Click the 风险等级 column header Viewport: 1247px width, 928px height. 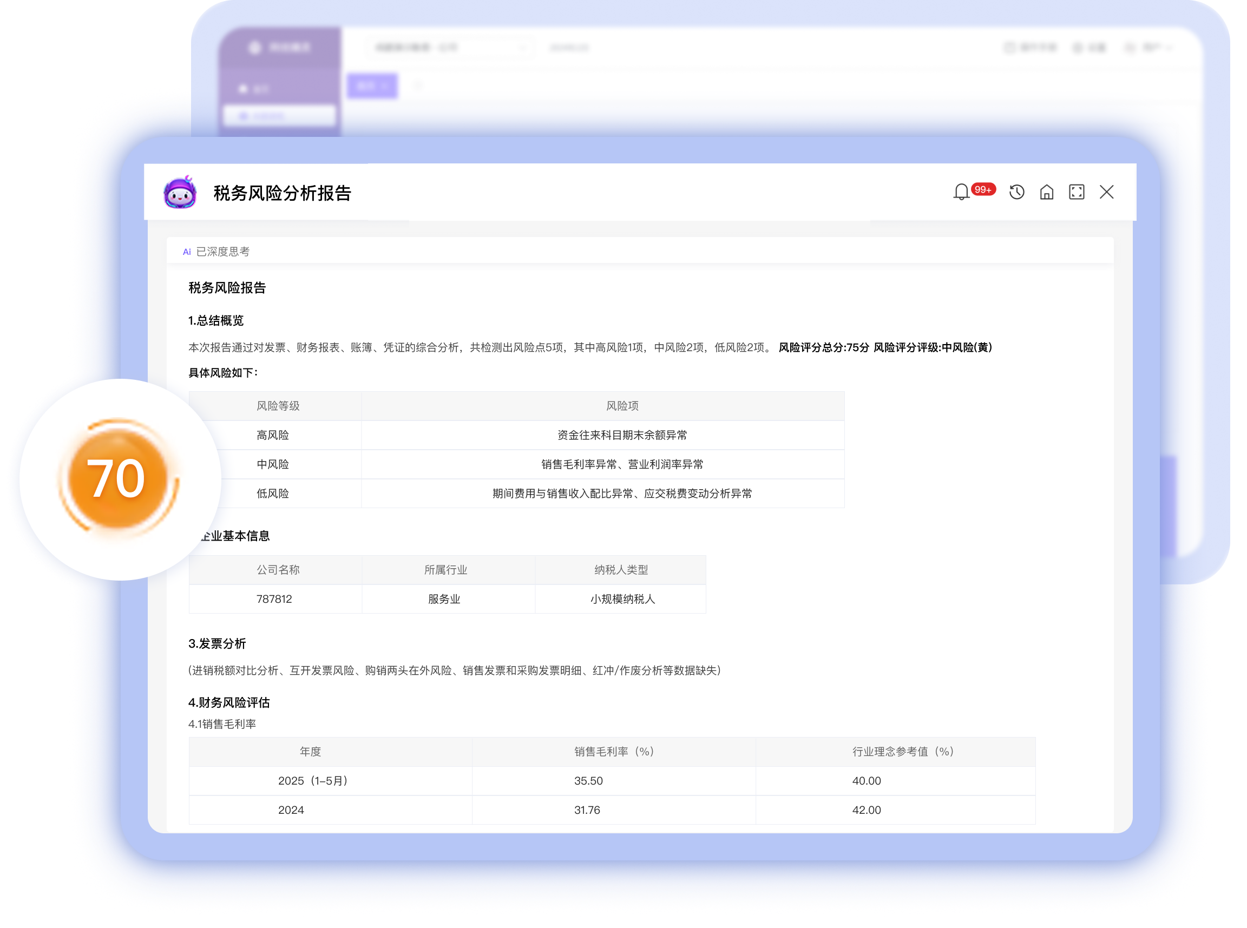point(278,406)
